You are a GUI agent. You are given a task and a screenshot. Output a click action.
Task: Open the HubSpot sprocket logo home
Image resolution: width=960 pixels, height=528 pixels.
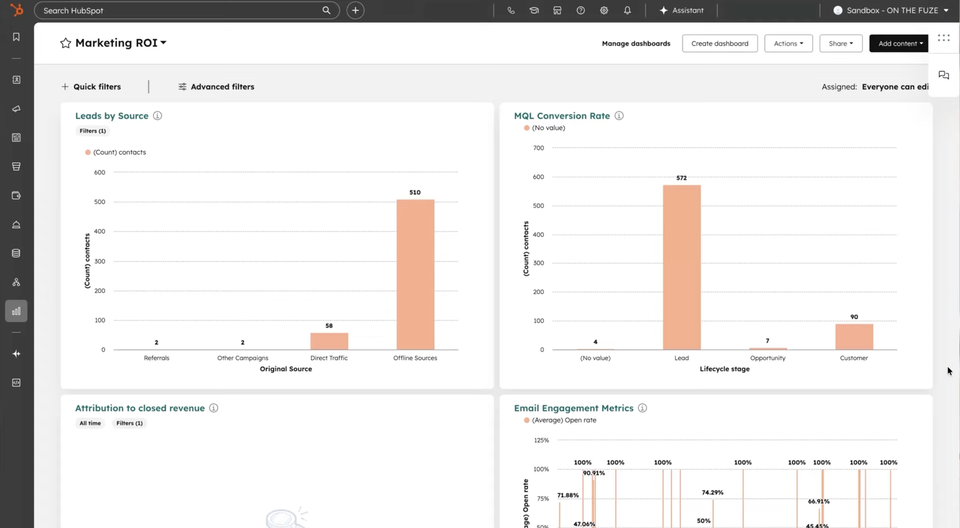(x=16, y=10)
